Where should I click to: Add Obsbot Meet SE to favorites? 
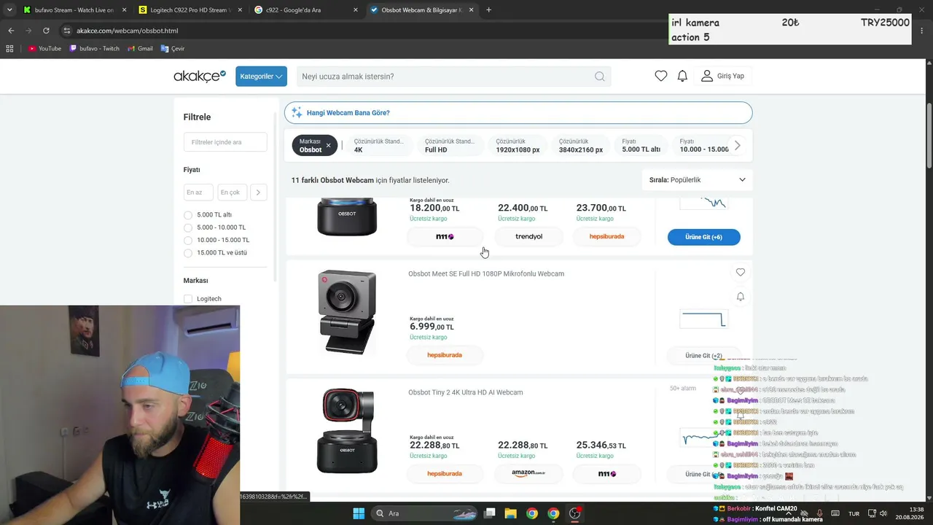pyautogui.click(x=741, y=273)
